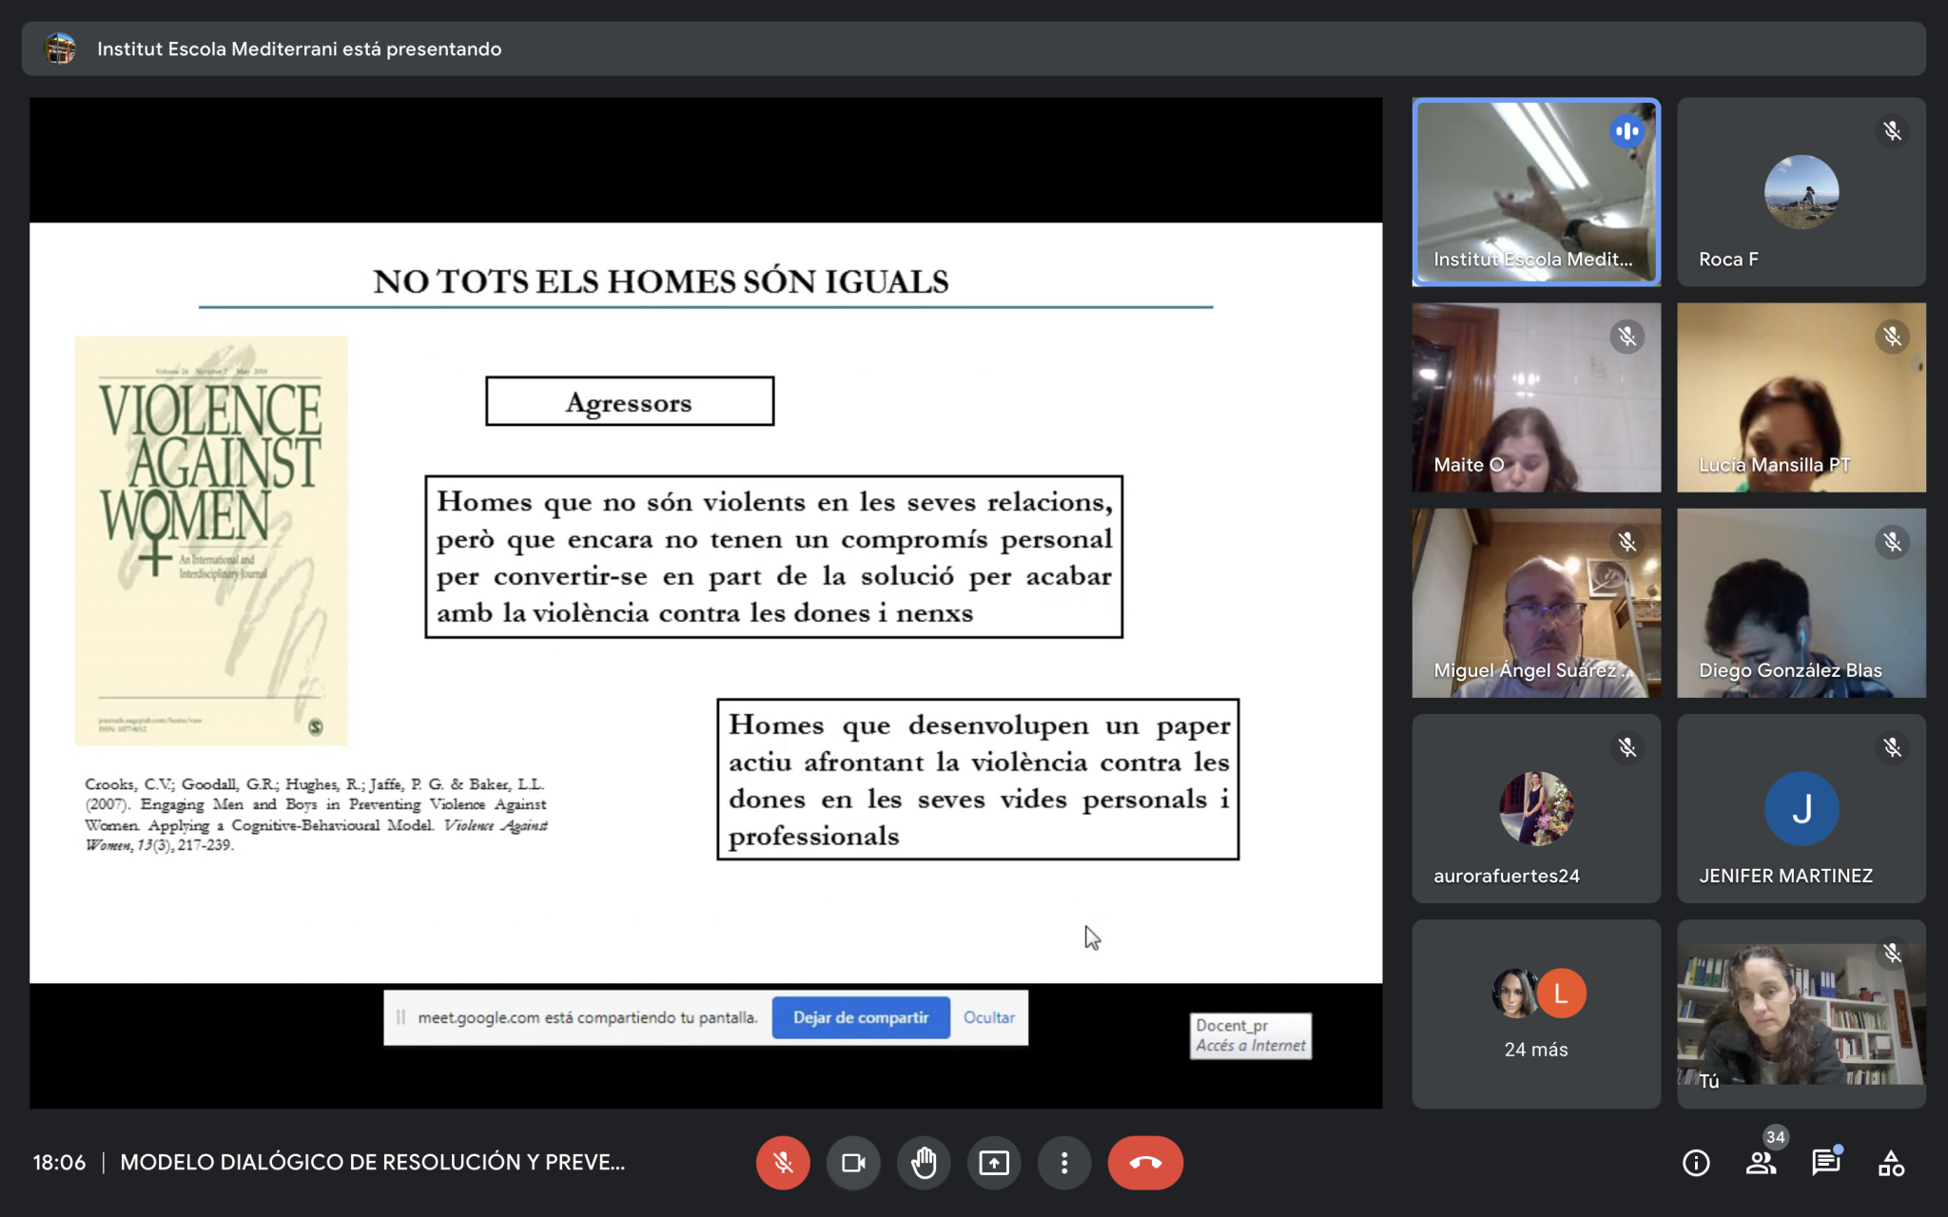Click the Violence Against Women journal cover image
1948x1217 pixels.
click(x=211, y=540)
